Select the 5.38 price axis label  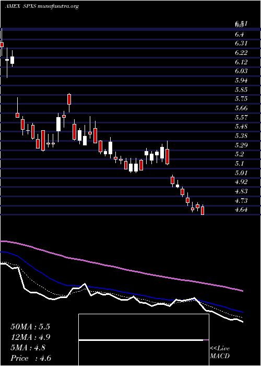click(241, 136)
